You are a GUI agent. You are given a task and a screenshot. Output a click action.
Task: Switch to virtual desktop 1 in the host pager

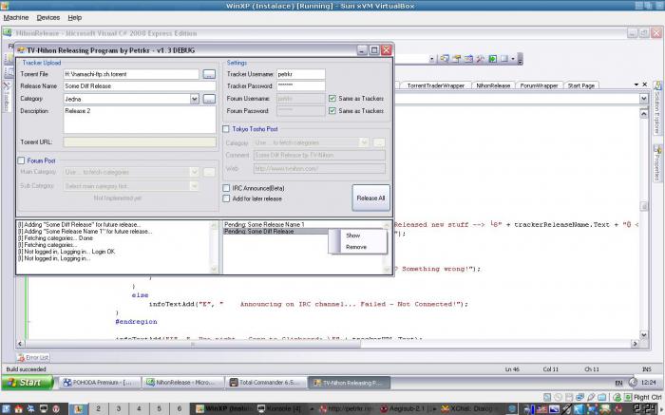click(x=78, y=409)
